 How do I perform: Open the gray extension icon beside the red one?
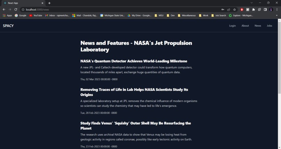pyautogui.click(x=248, y=10)
